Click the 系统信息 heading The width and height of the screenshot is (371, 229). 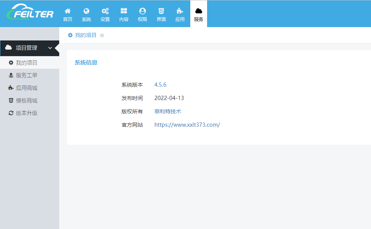pyautogui.click(x=86, y=62)
